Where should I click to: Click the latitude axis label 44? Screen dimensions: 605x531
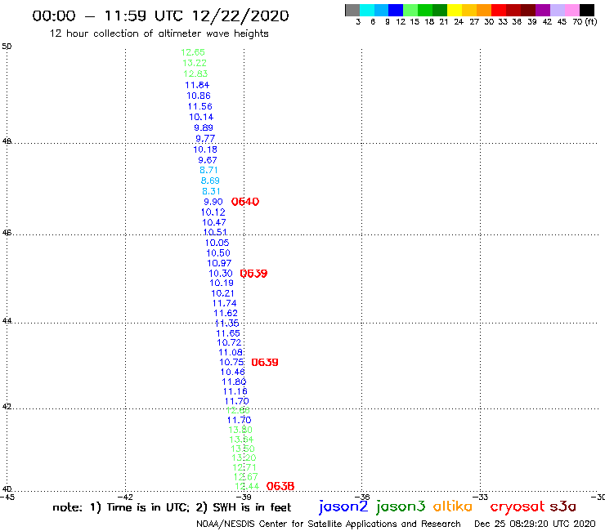point(7,321)
